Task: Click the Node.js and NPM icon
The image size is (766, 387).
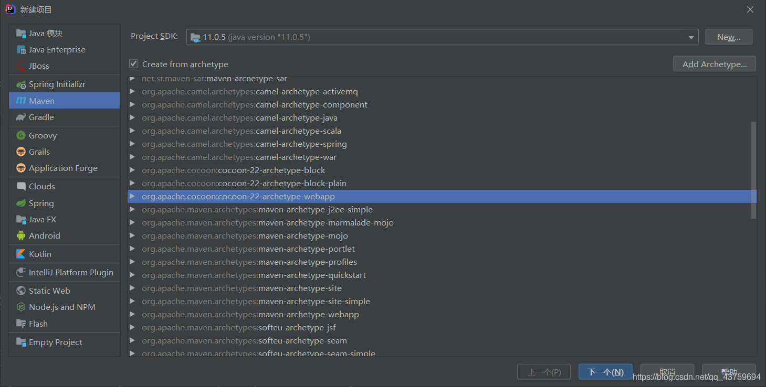Action: tap(21, 307)
